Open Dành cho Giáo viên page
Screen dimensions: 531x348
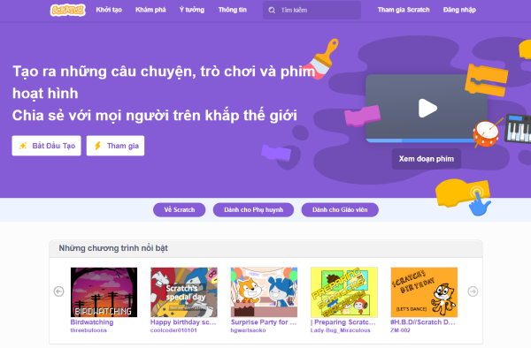[x=340, y=210]
